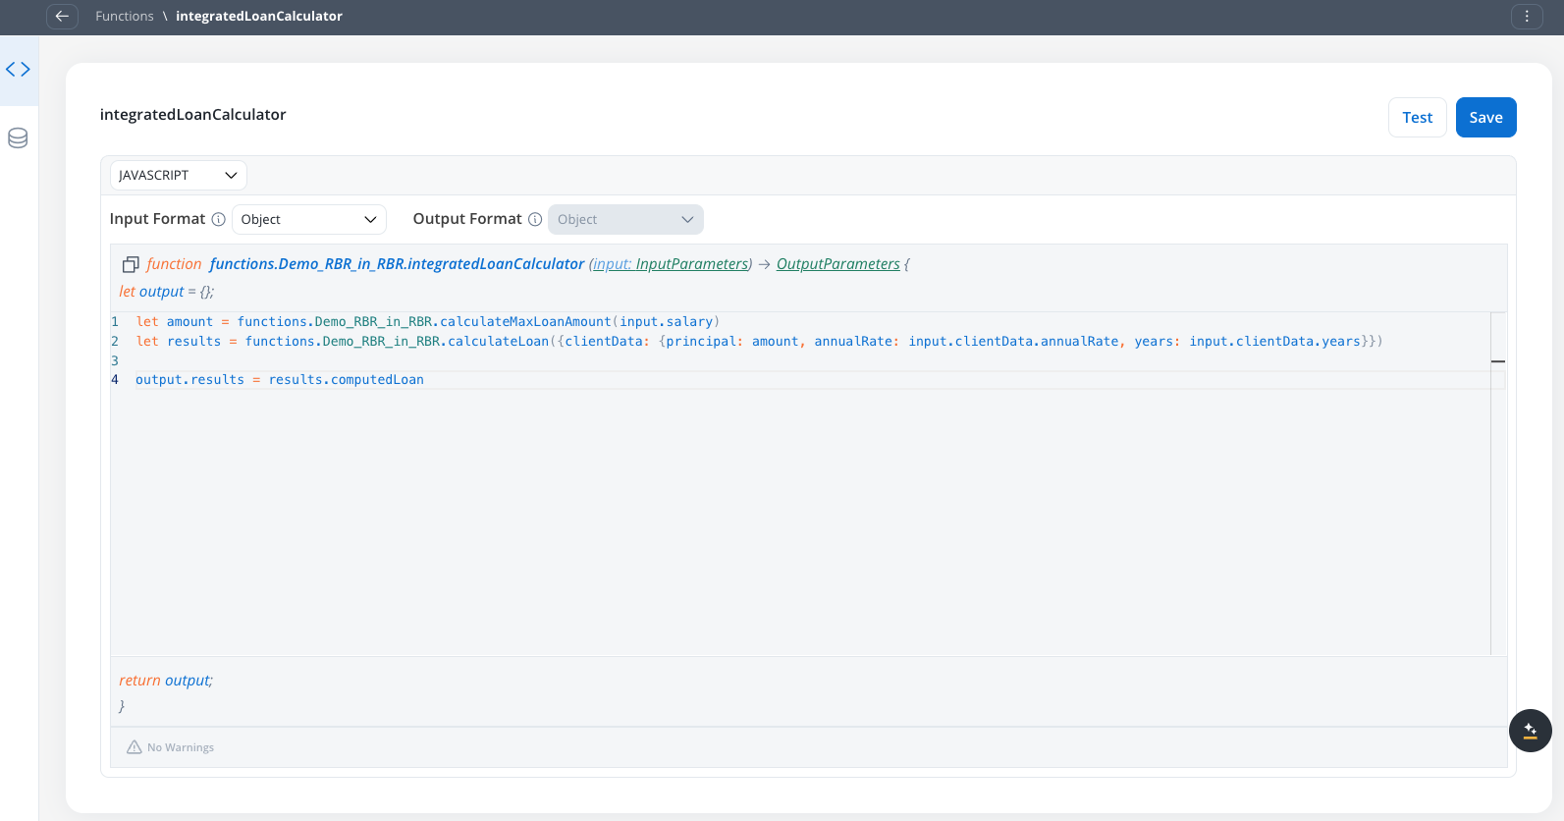Click the integratedLoanCalculator breadcrumb item
Image resolution: width=1564 pixels, height=821 pixels.
click(x=259, y=16)
